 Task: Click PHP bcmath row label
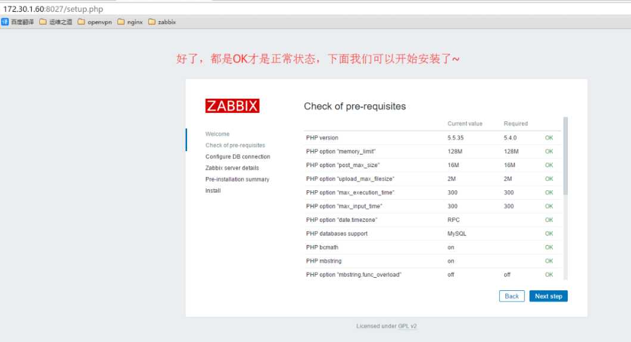(x=322, y=247)
